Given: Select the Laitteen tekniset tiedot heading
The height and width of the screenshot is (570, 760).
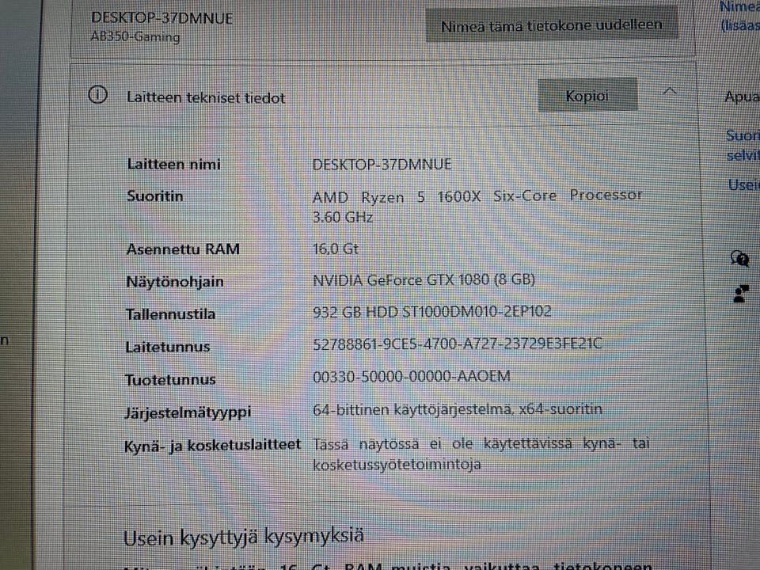Looking at the screenshot, I should click(206, 98).
